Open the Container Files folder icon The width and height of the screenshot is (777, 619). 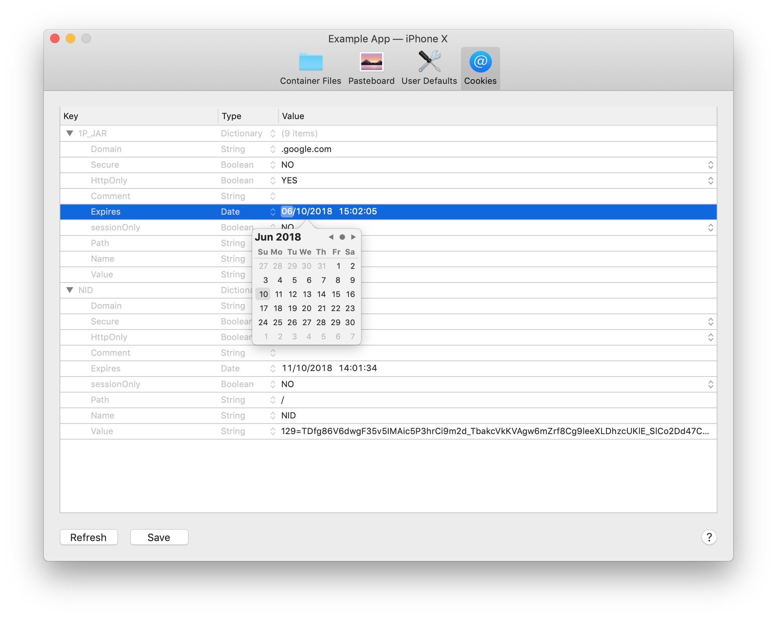(311, 63)
